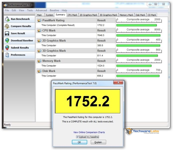173x150 pixels.
Task: Click the Run Benchmark label
Action: pyautogui.click(x=20, y=19)
